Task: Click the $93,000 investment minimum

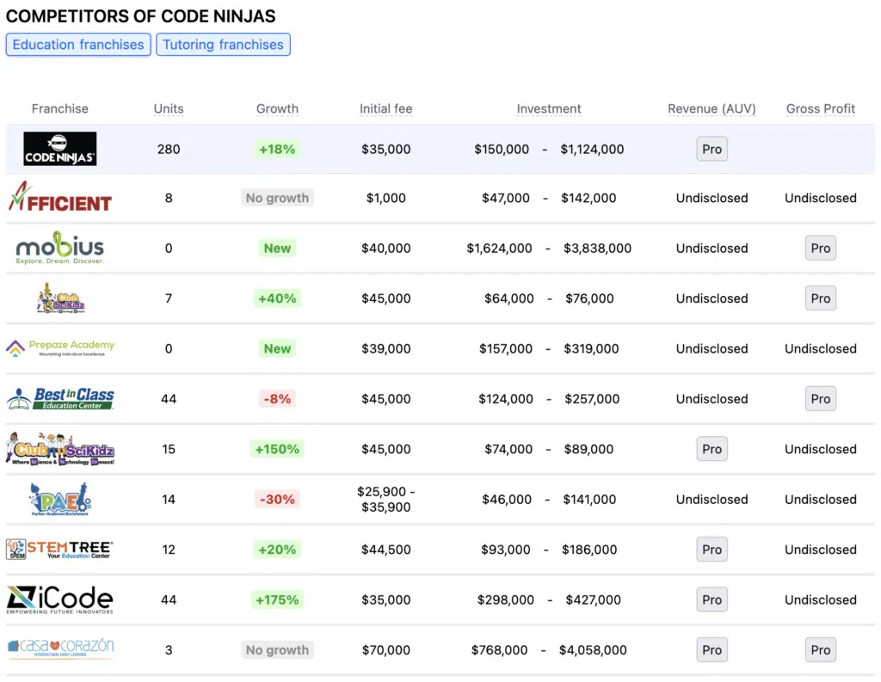Action: tap(506, 550)
